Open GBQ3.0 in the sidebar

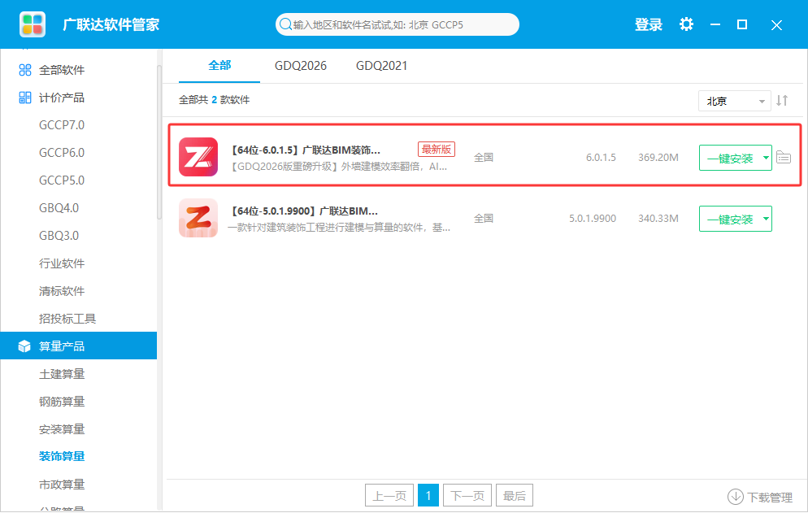[59, 236]
